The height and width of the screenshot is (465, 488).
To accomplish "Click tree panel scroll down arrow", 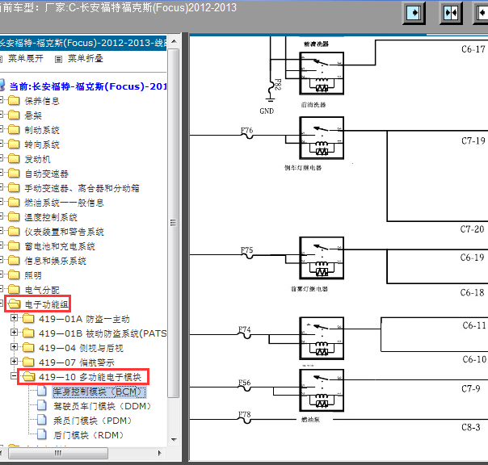I will point(174,440).
